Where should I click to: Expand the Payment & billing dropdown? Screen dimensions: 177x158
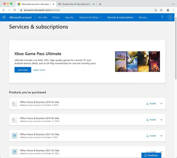coord(90,17)
